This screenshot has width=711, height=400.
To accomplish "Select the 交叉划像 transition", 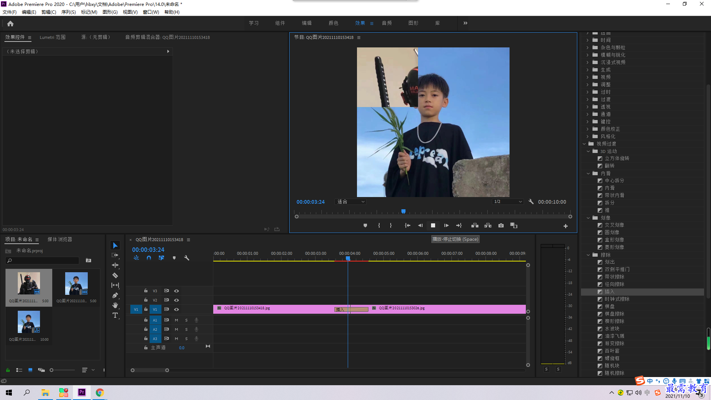I will 614,225.
